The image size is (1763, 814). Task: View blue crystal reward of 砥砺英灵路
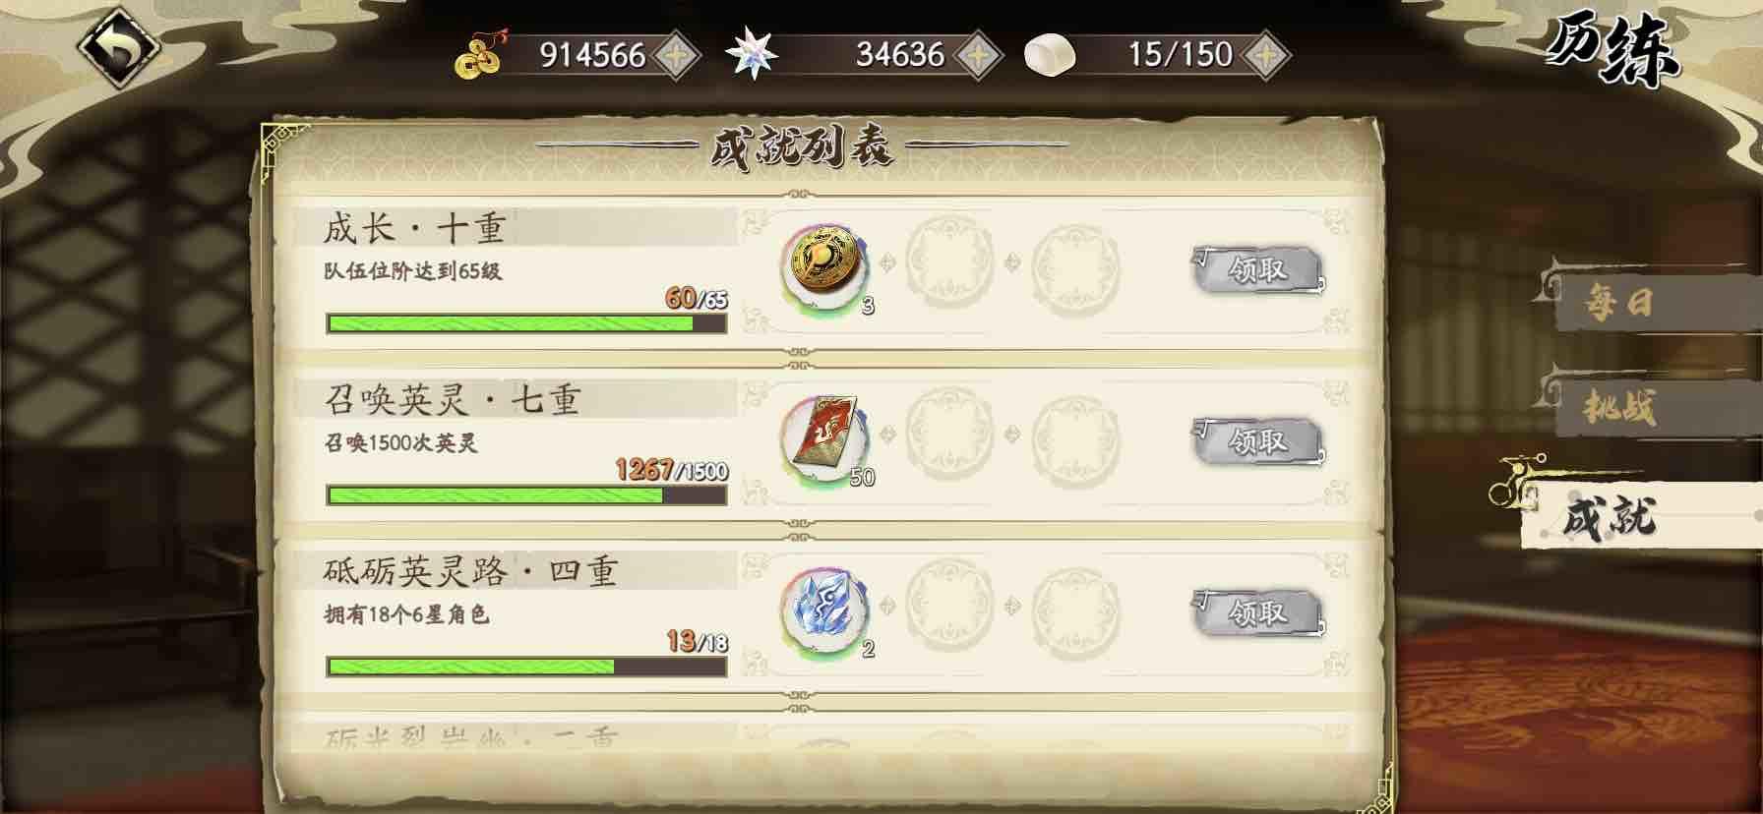tap(826, 610)
